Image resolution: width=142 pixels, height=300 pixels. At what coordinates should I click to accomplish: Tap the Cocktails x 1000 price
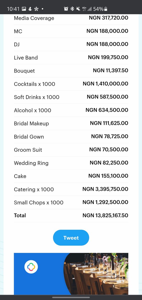click(x=105, y=84)
